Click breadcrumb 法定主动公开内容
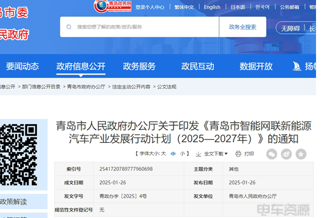 tap(131, 87)
